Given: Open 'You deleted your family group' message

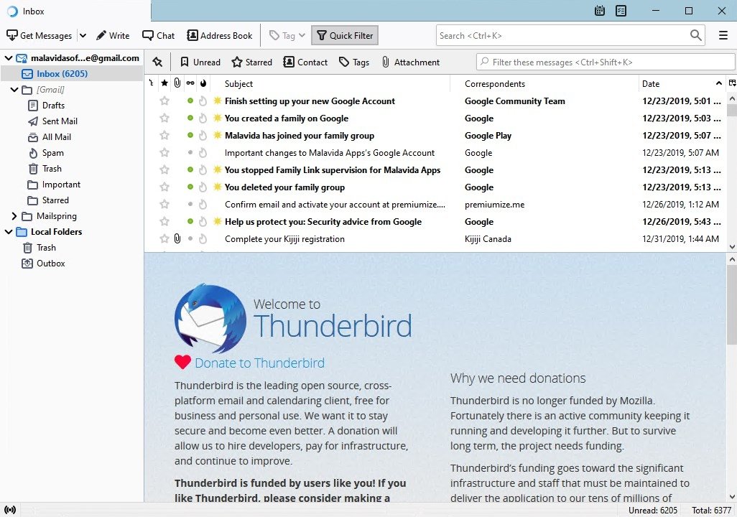Looking at the screenshot, I should [284, 187].
